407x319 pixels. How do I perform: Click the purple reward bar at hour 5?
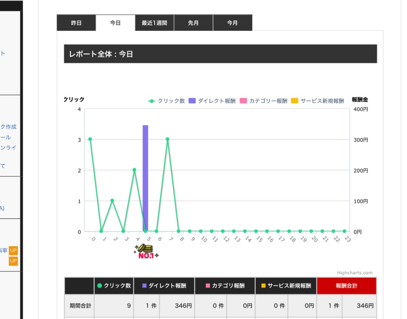click(145, 178)
